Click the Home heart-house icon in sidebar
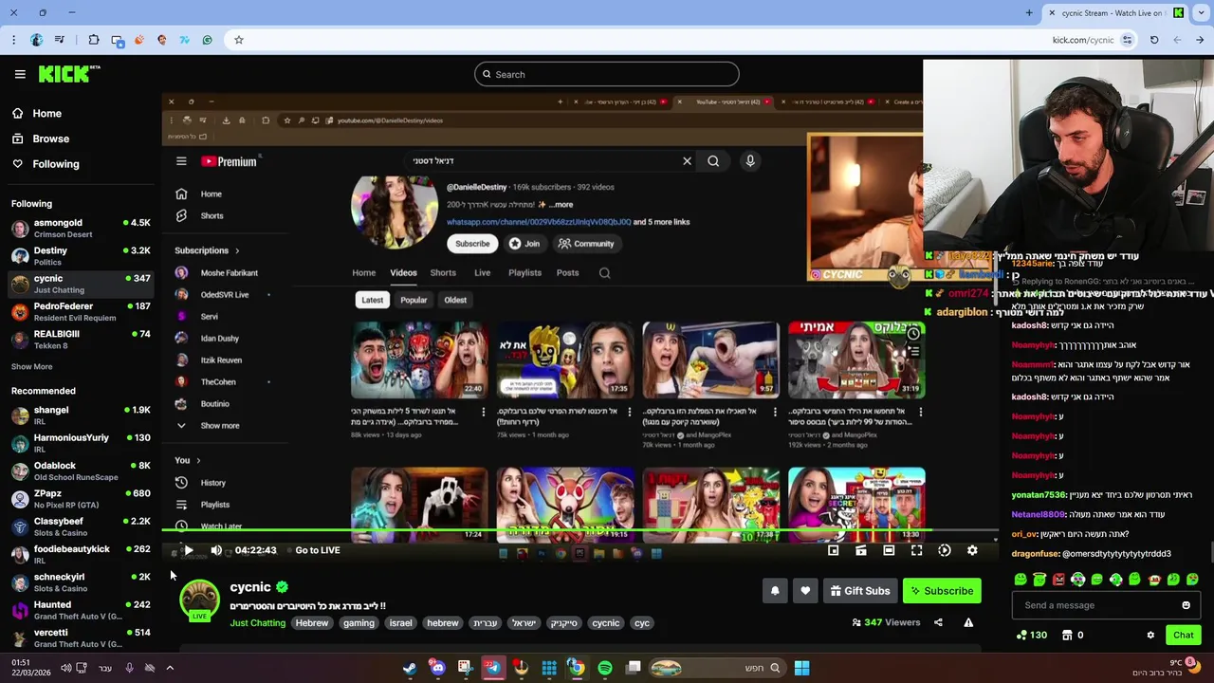 click(x=17, y=113)
